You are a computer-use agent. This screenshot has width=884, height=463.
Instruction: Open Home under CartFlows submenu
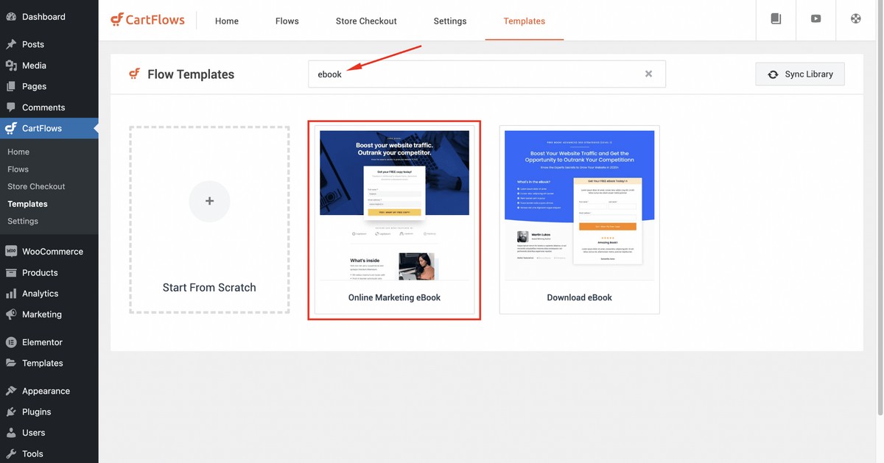pyautogui.click(x=18, y=152)
